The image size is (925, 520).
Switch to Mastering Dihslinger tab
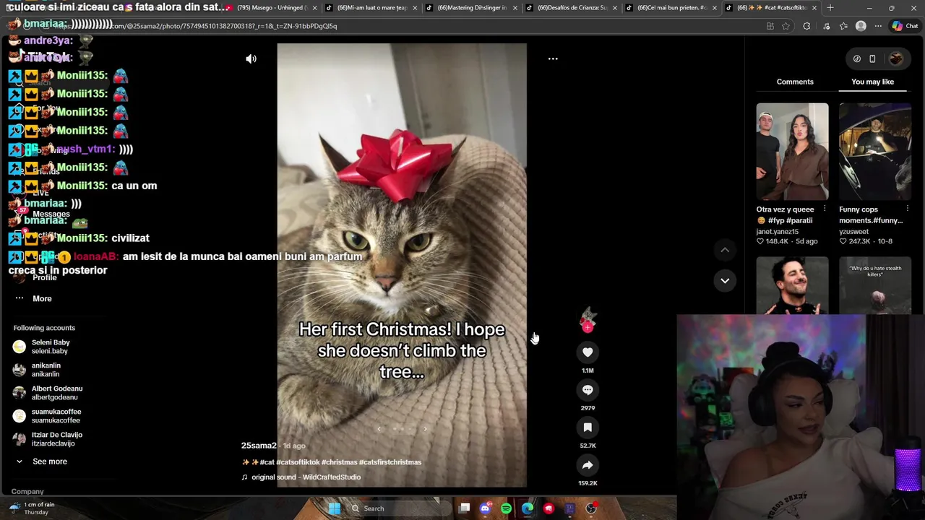pyautogui.click(x=472, y=7)
